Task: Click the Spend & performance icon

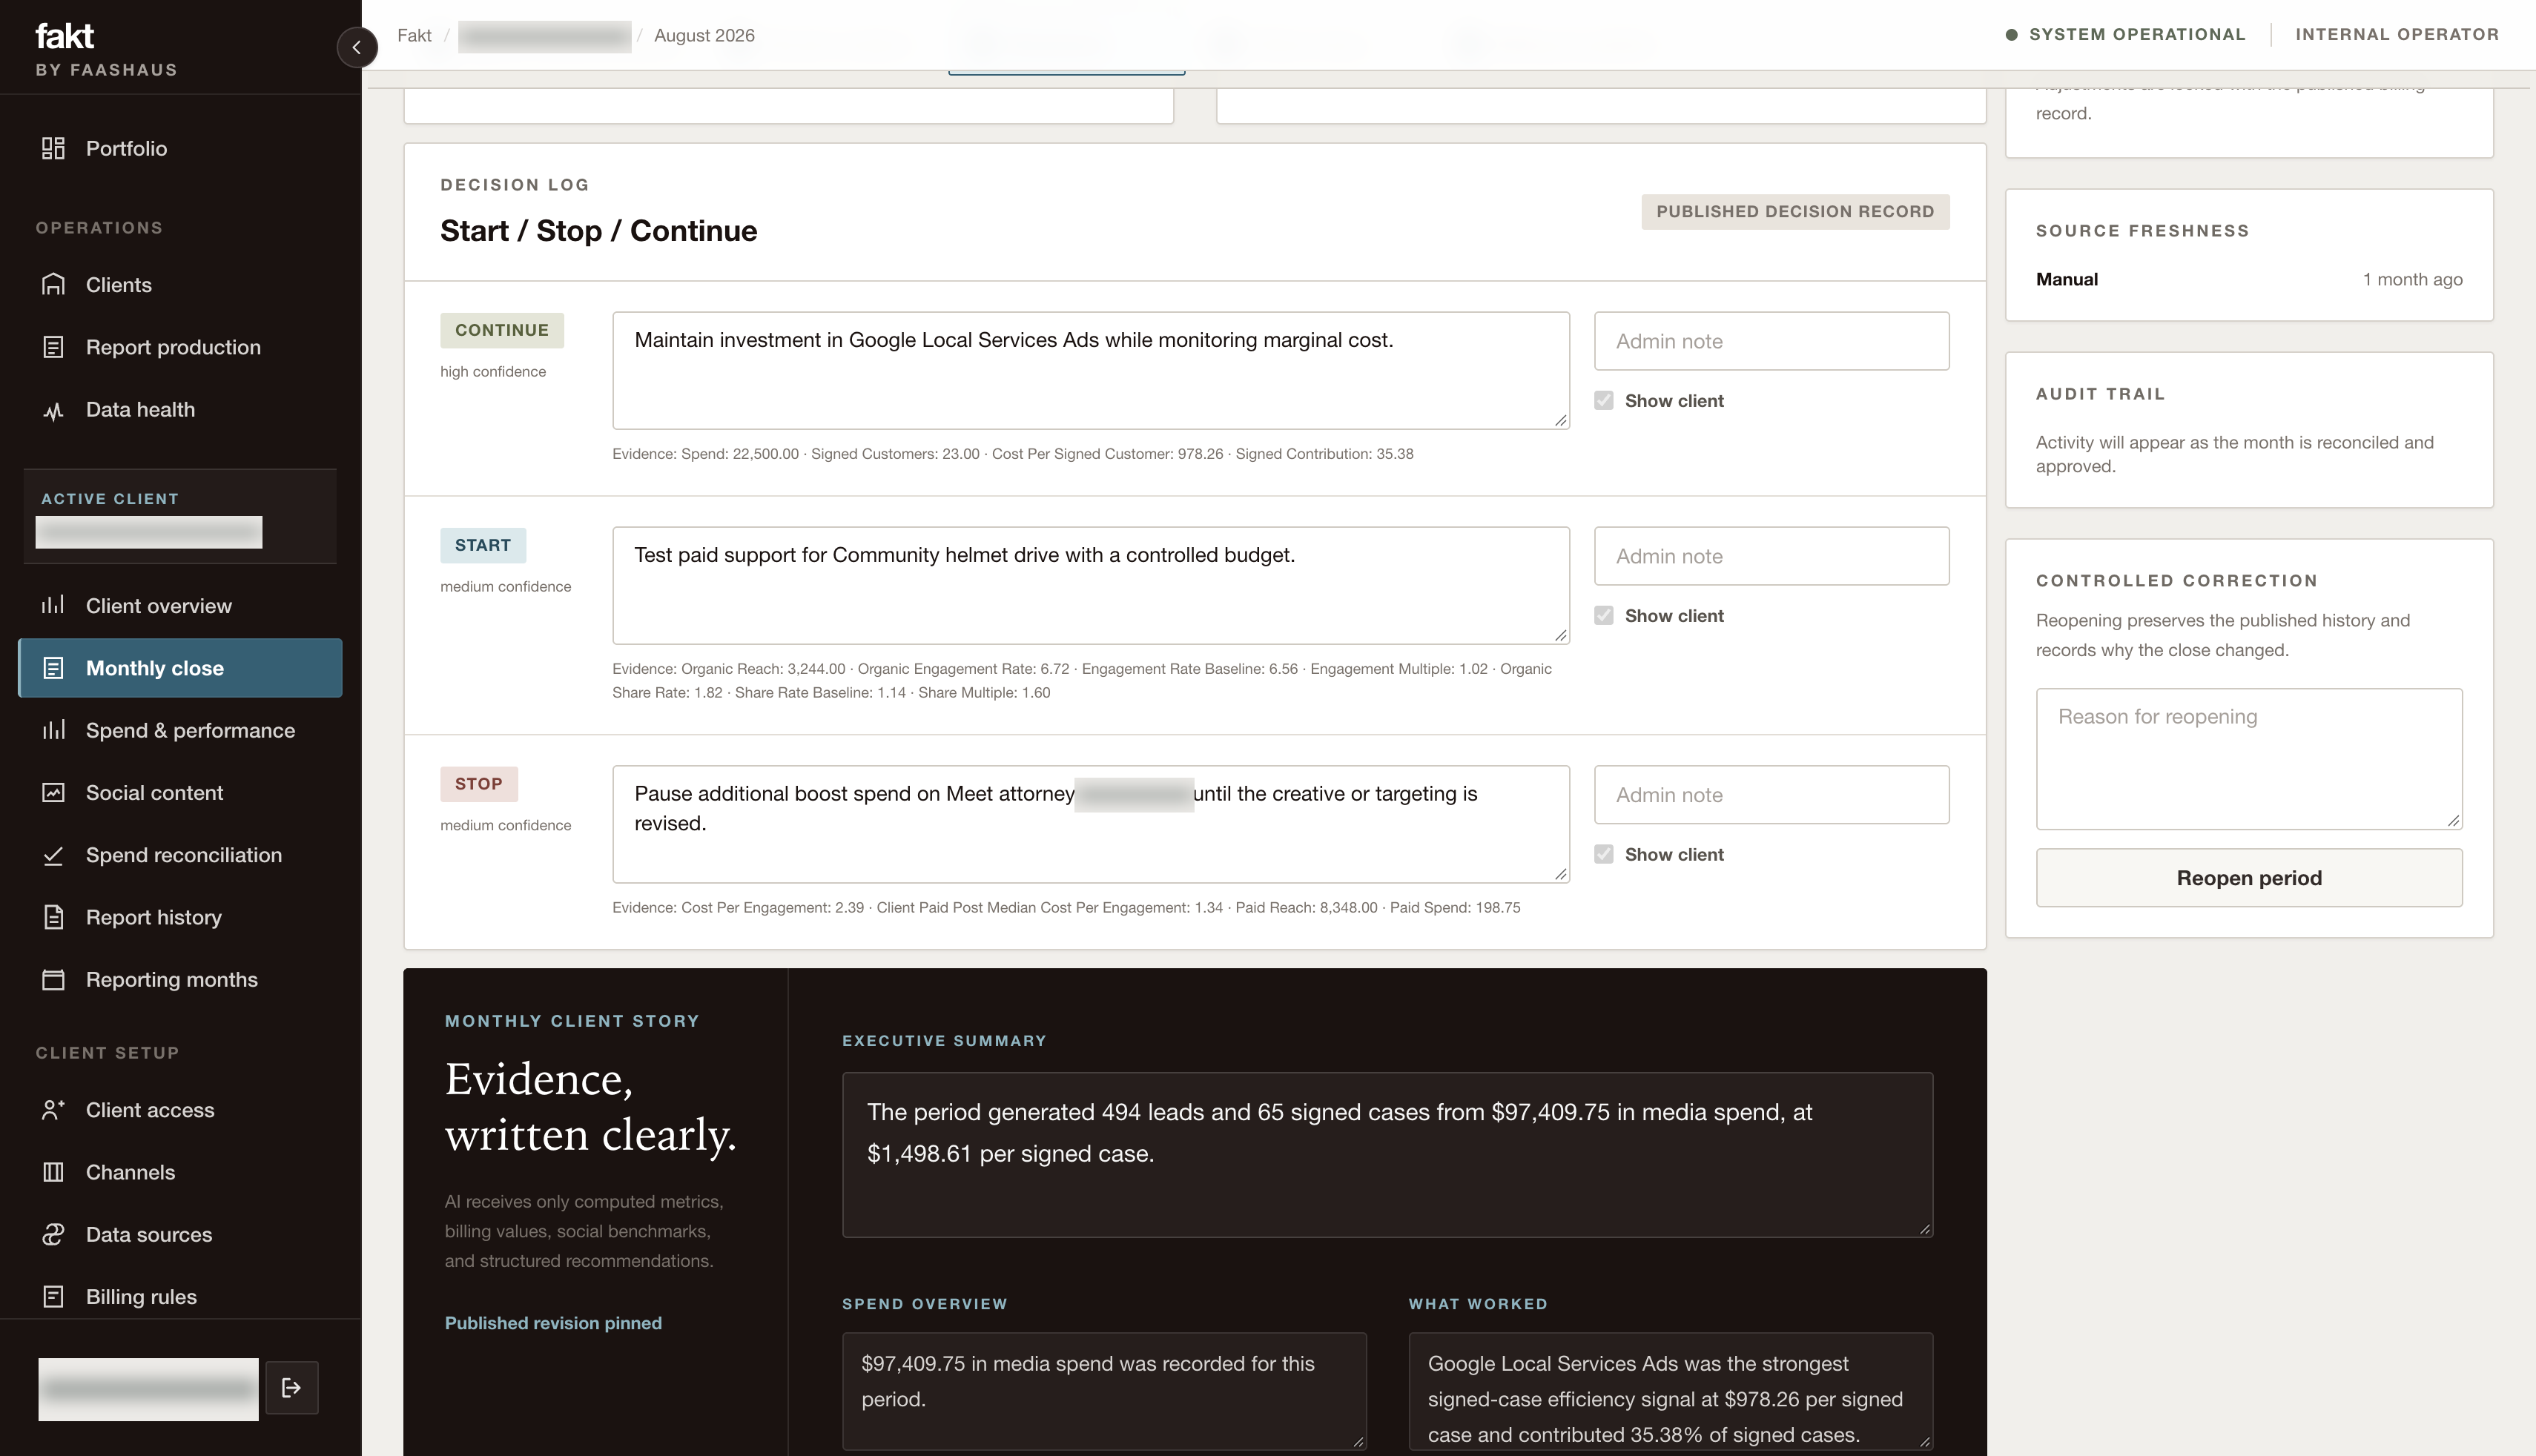Action: click(x=53, y=730)
